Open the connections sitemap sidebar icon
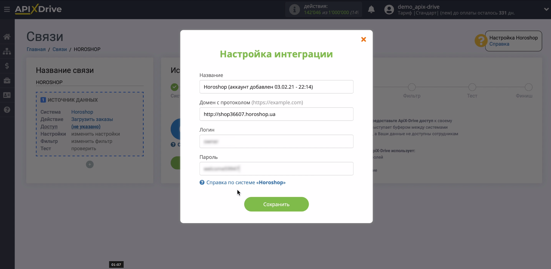Image resolution: width=551 pixels, height=269 pixels. [x=7, y=51]
